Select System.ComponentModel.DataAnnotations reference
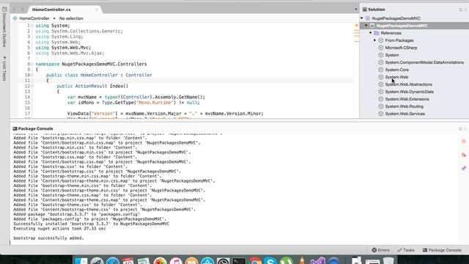469x264 pixels. [x=424, y=62]
